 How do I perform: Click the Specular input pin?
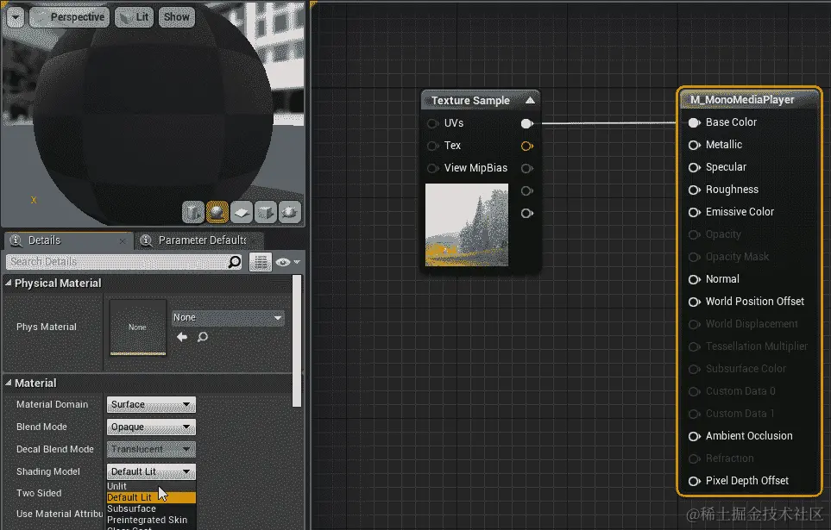point(695,167)
